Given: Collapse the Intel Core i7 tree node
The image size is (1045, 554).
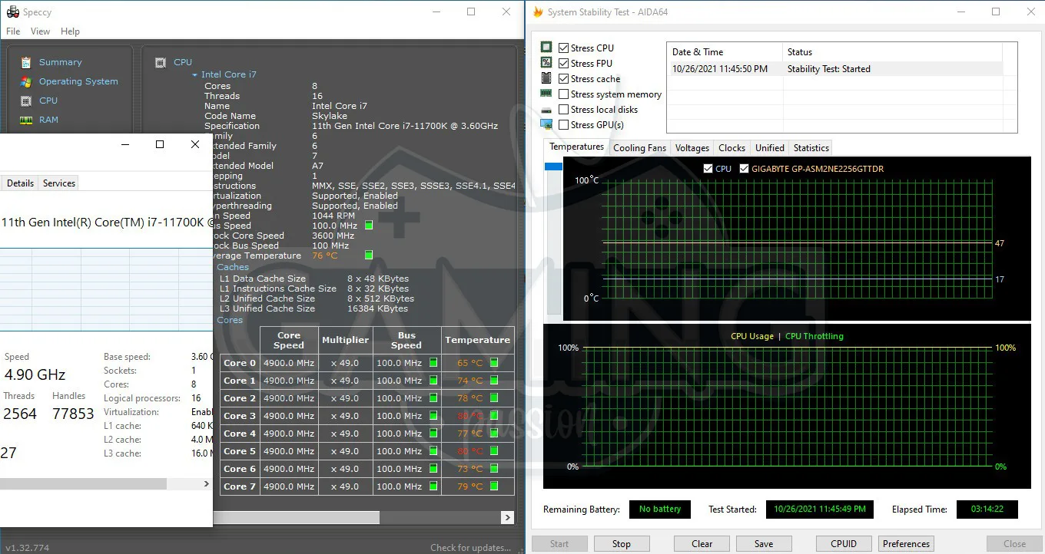Looking at the screenshot, I should coord(195,75).
